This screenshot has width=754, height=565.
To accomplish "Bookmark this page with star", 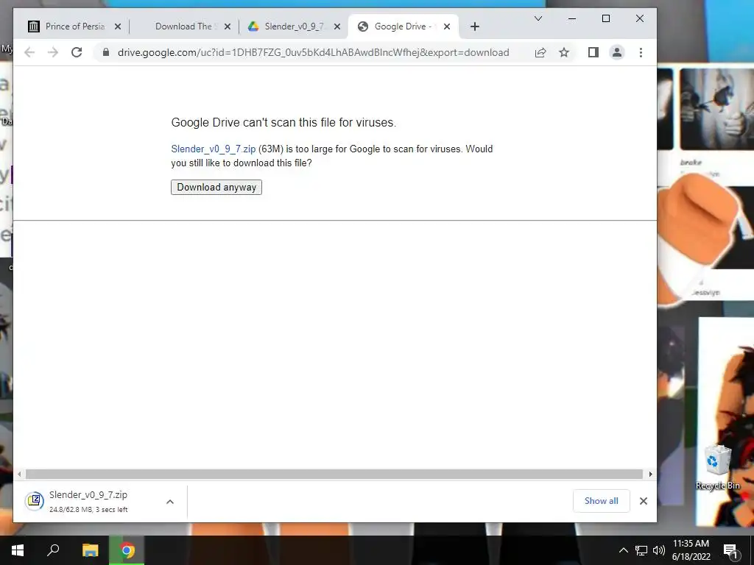I will click(564, 52).
